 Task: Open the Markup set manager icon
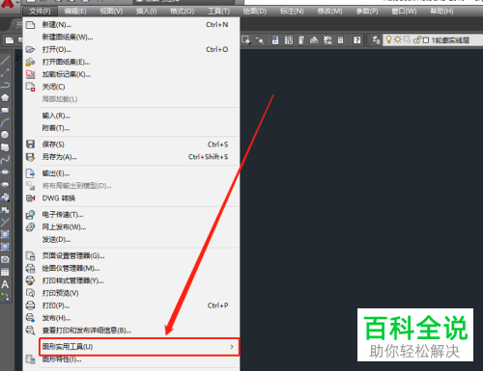click(x=327, y=40)
